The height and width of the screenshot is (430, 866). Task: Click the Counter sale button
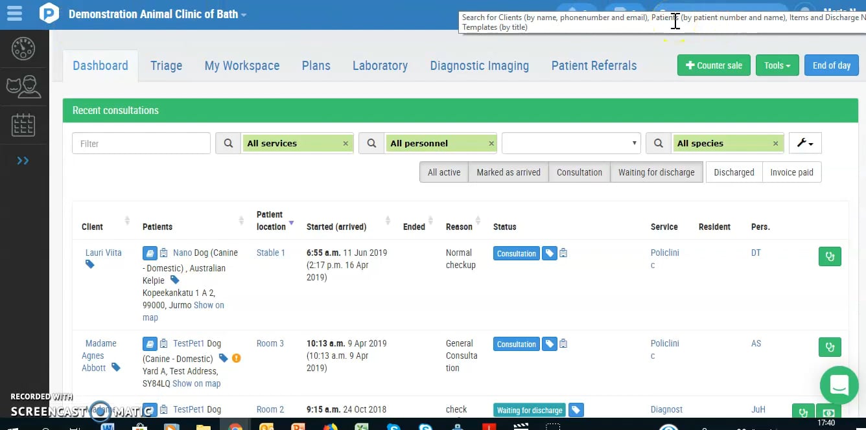tap(714, 65)
